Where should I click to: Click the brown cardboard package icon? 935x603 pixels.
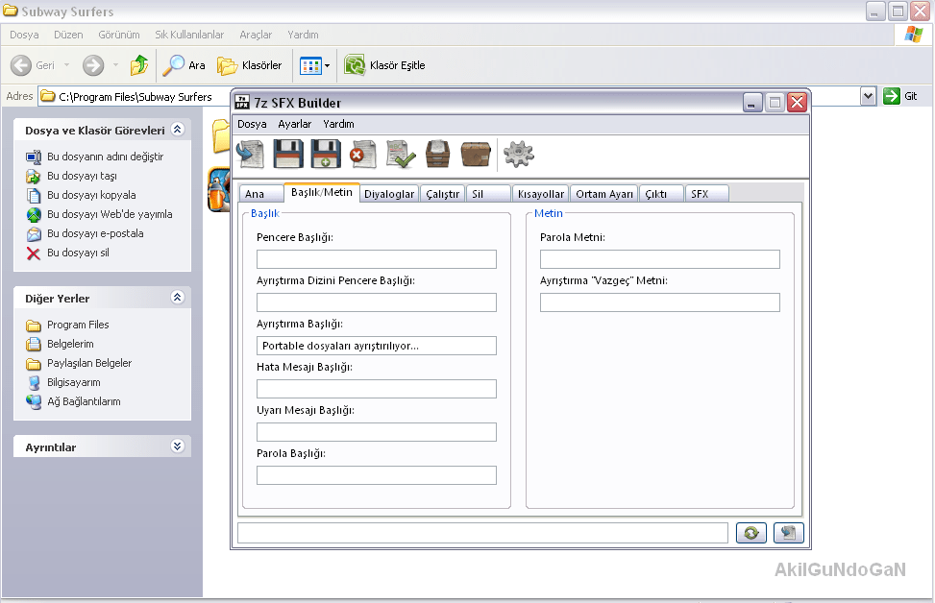tap(476, 154)
